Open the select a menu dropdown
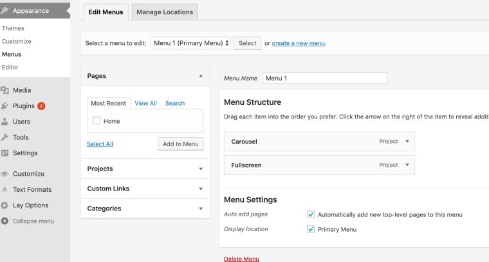 190,43
